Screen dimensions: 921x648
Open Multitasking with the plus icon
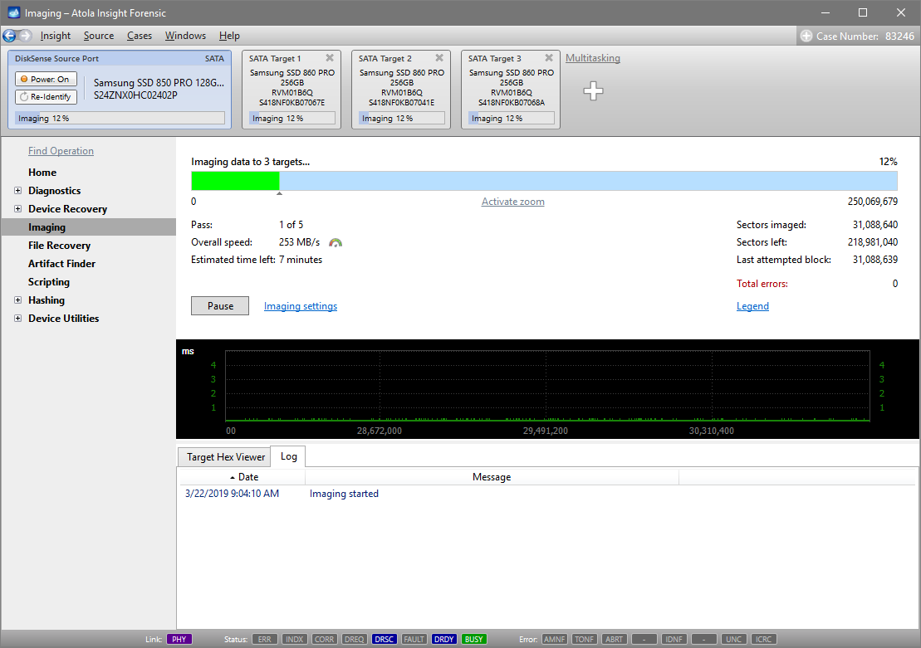(594, 91)
